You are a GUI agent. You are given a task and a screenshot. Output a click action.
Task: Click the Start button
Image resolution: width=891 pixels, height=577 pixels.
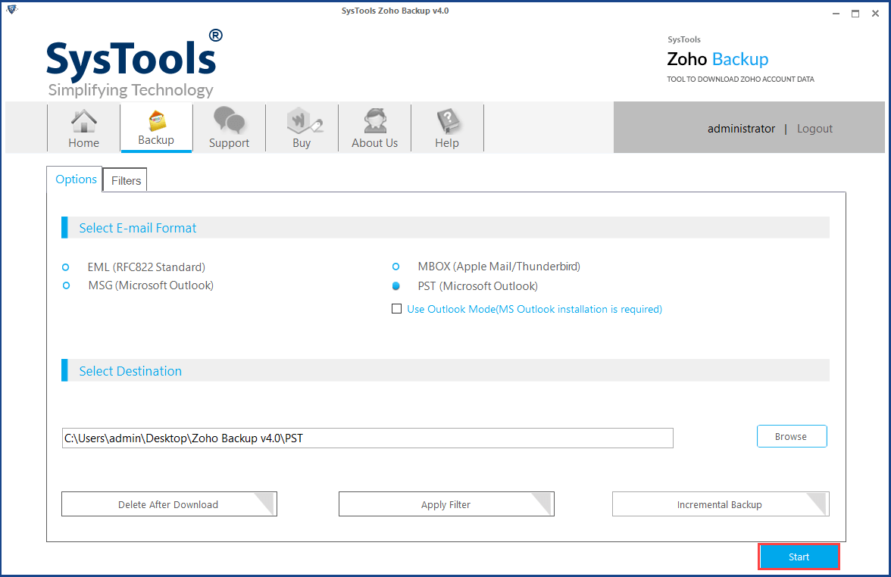pos(799,557)
